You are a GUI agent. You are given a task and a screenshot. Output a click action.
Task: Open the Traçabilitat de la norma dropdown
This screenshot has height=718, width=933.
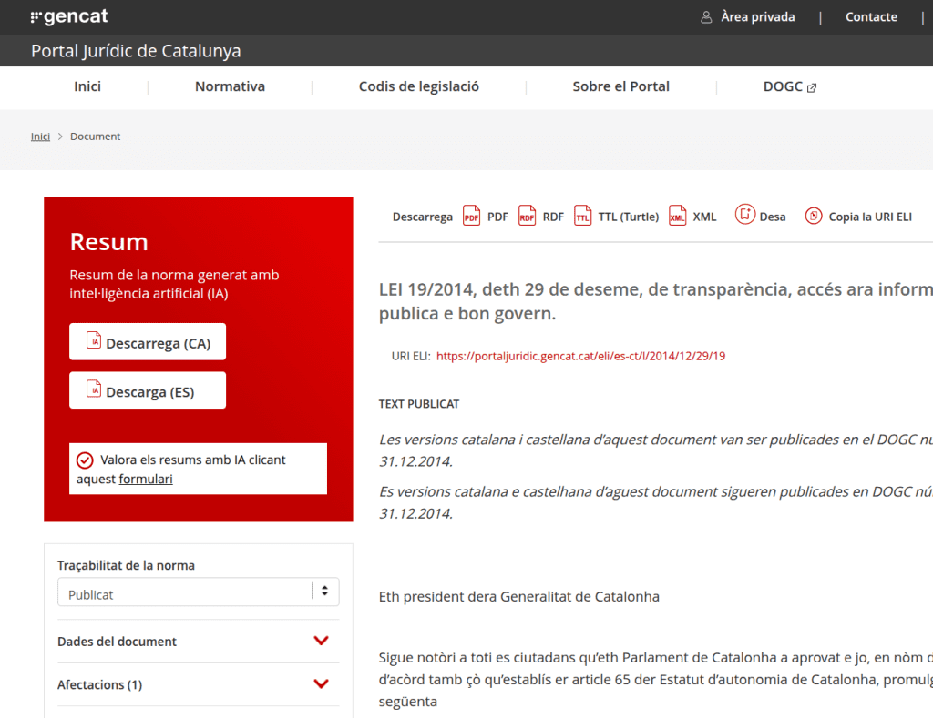[x=198, y=593]
